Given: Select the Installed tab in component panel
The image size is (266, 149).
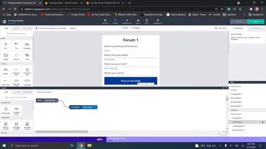Looking at the screenshot, I should tap(27, 29).
